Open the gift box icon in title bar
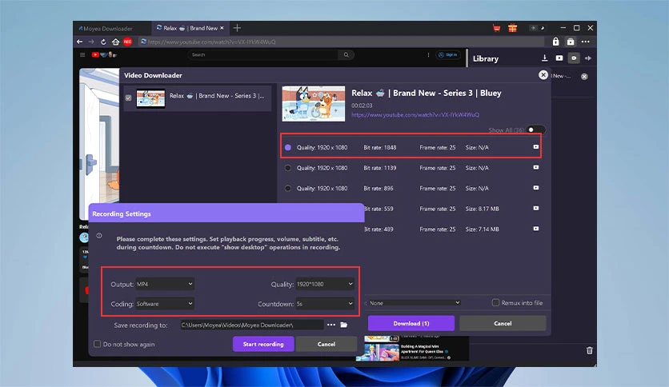Viewport: 669px width, 387px height. (512, 28)
